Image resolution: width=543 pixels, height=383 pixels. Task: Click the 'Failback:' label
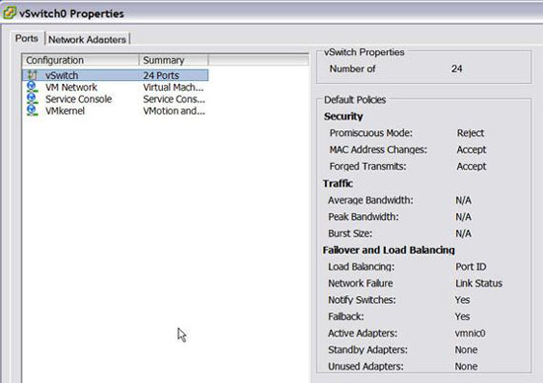346,317
